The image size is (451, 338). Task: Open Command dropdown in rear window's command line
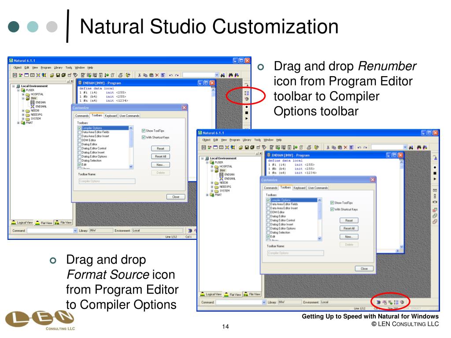[x=75, y=231]
